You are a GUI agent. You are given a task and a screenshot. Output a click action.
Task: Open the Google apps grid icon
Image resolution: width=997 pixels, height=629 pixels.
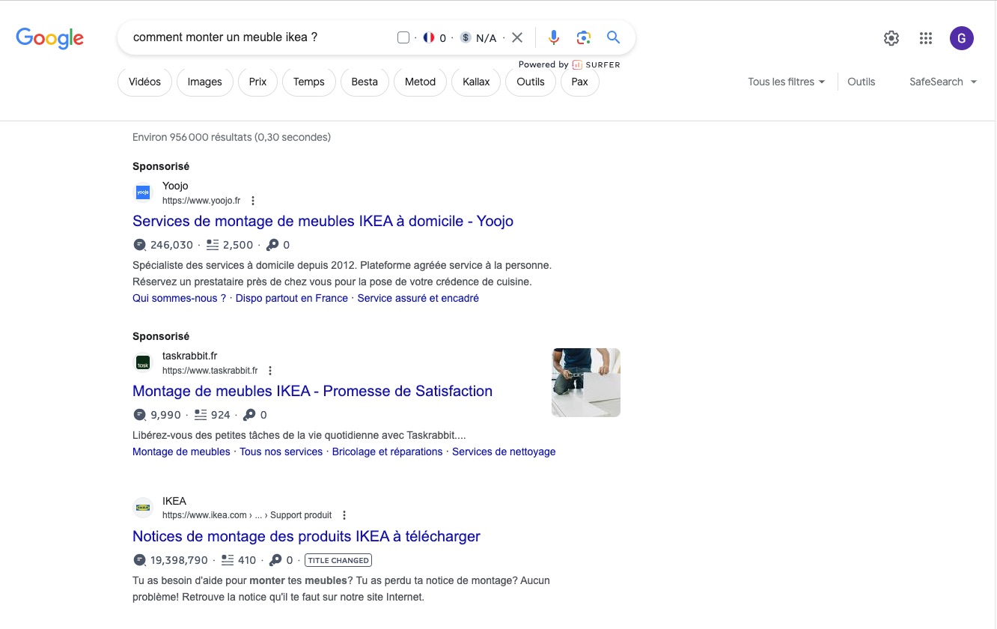click(926, 38)
